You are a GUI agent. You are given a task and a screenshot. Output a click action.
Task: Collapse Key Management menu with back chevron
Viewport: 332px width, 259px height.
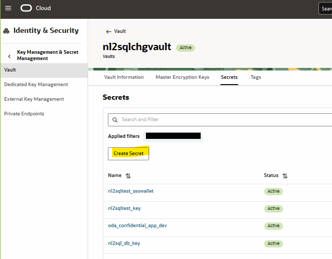coord(9,56)
